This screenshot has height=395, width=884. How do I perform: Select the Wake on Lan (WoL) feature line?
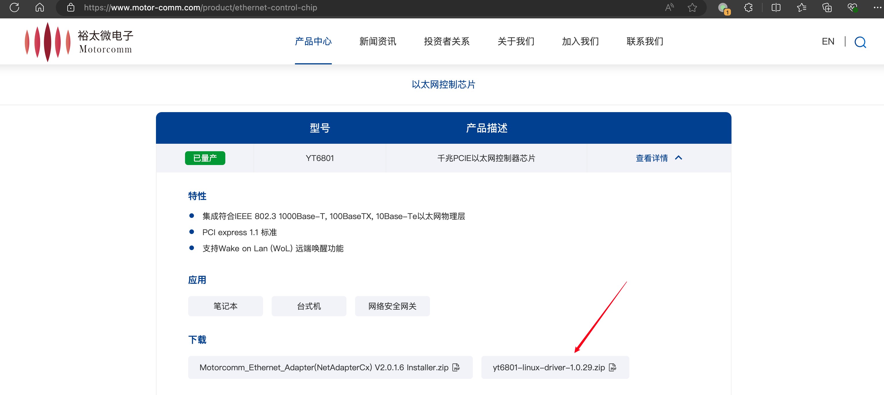pyautogui.click(x=273, y=248)
